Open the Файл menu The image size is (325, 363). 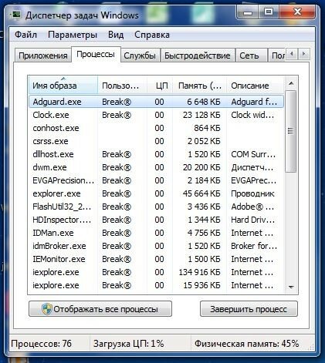25,35
